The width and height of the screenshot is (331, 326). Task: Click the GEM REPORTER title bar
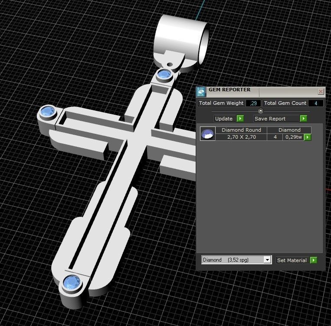(x=262, y=91)
